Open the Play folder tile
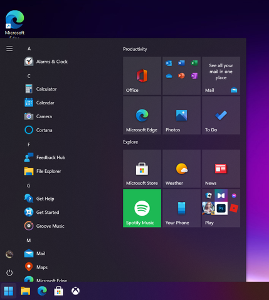This screenshot has width=269, height=300. (221, 208)
